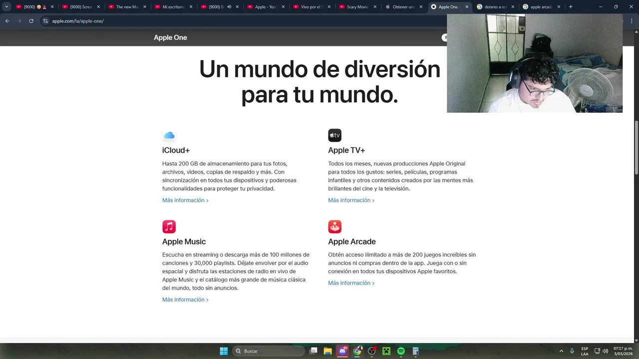The height and width of the screenshot is (359, 639).
Task: View site information icon in address bar
Action: (45, 21)
